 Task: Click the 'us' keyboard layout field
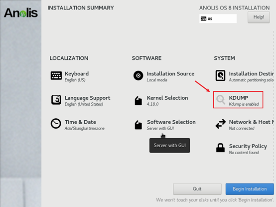point(218,18)
